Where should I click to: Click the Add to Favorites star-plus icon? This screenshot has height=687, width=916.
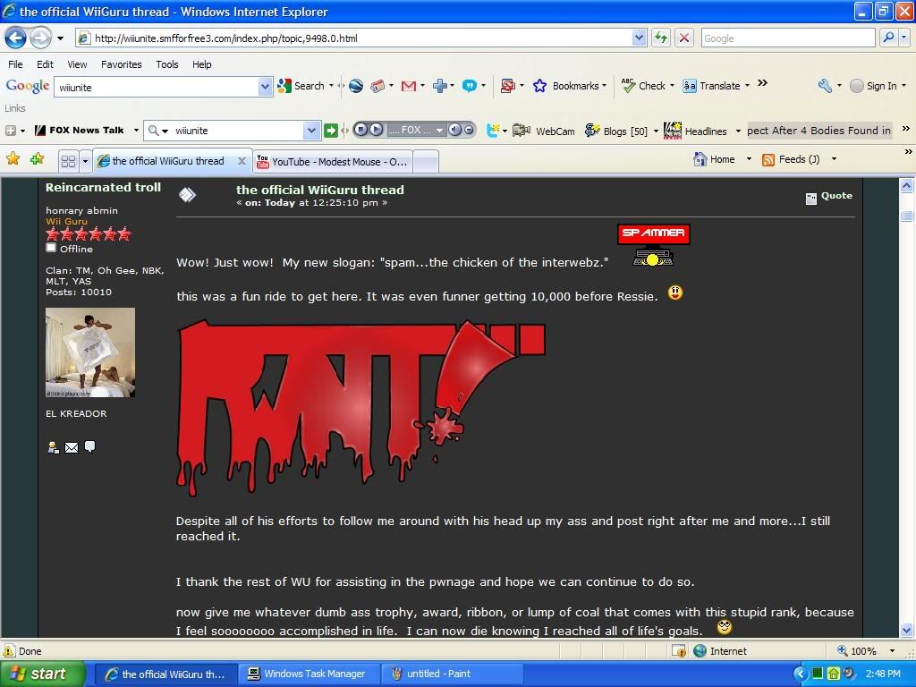point(37,159)
